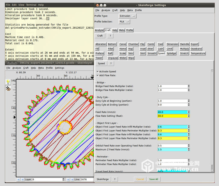219x186 pixels.
Task: Open Meta menu in Skeinforge Settings
Action: 130,10
